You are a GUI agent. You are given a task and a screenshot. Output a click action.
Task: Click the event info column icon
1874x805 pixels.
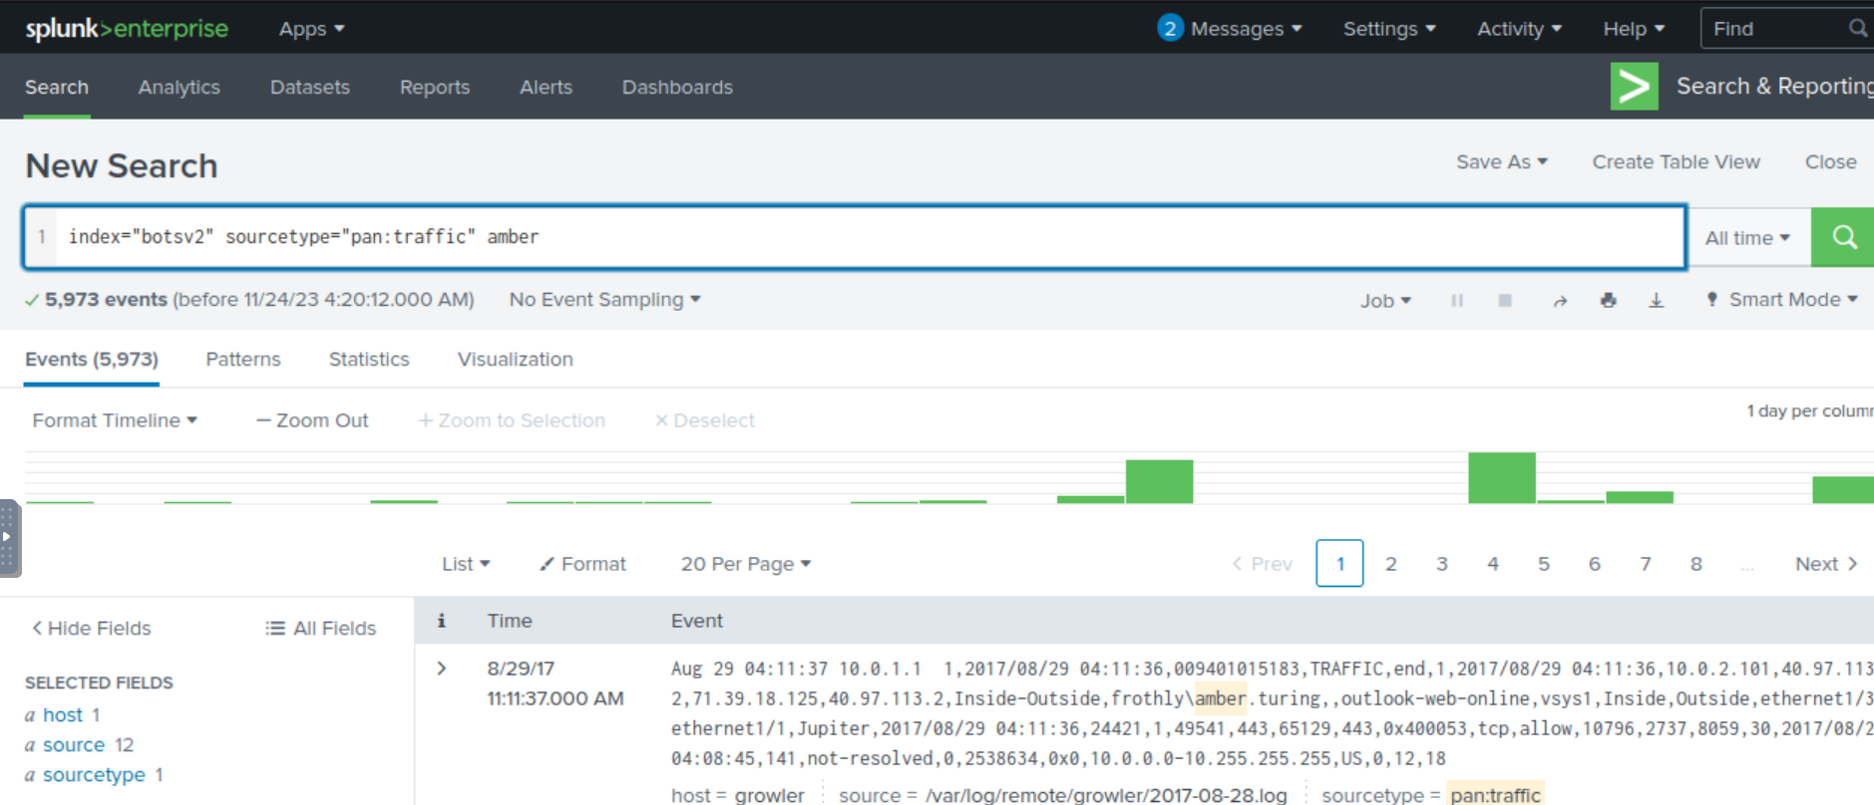tap(441, 621)
